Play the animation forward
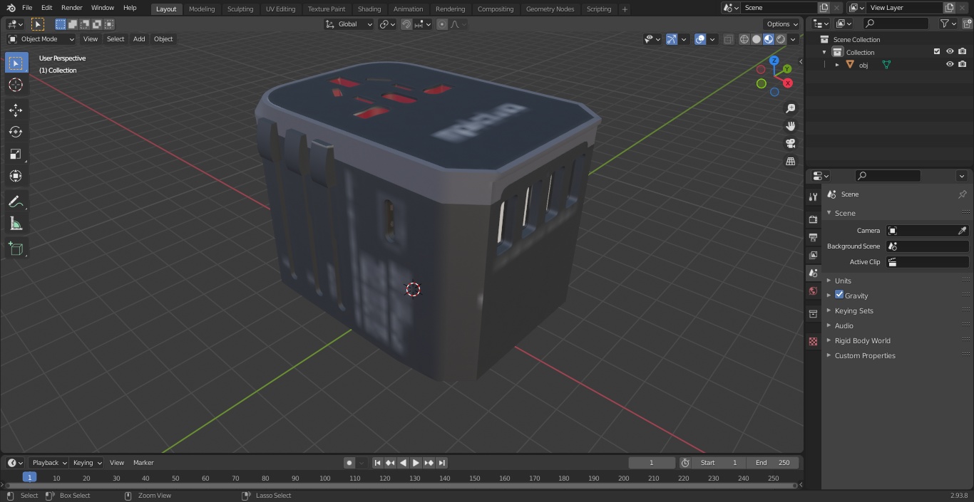The height and width of the screenshot is (502, 974). click(416, 463)
